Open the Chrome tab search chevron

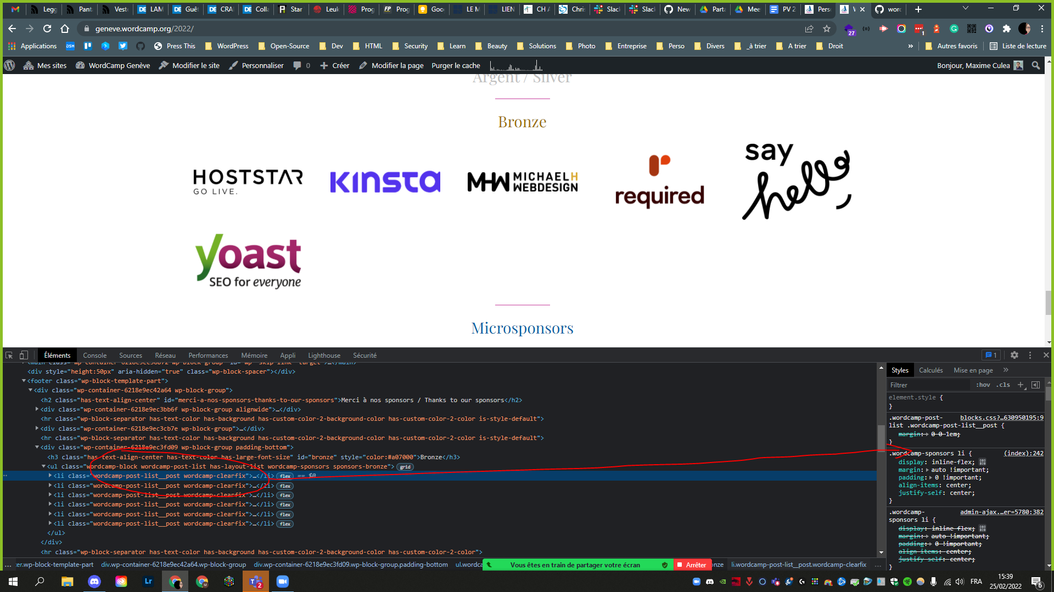pyautogui.click(x=965, y=9)
